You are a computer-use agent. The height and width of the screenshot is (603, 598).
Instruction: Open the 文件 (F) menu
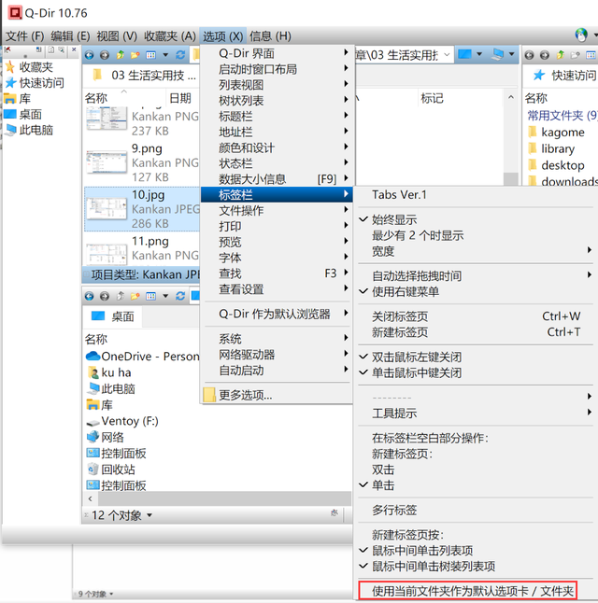[24, 36]
